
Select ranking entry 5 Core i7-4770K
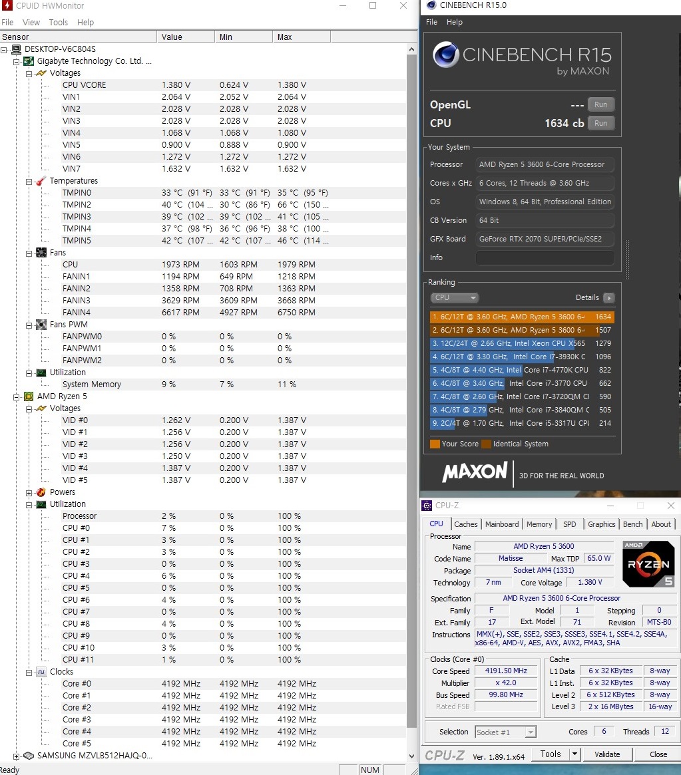coord(523,370)
